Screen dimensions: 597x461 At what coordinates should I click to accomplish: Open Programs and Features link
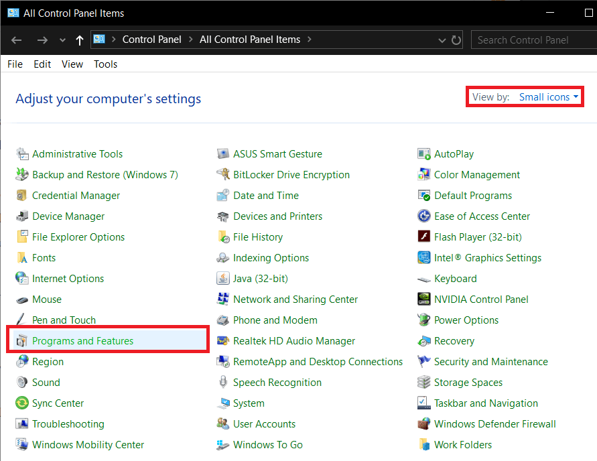[x=82, y=341]
